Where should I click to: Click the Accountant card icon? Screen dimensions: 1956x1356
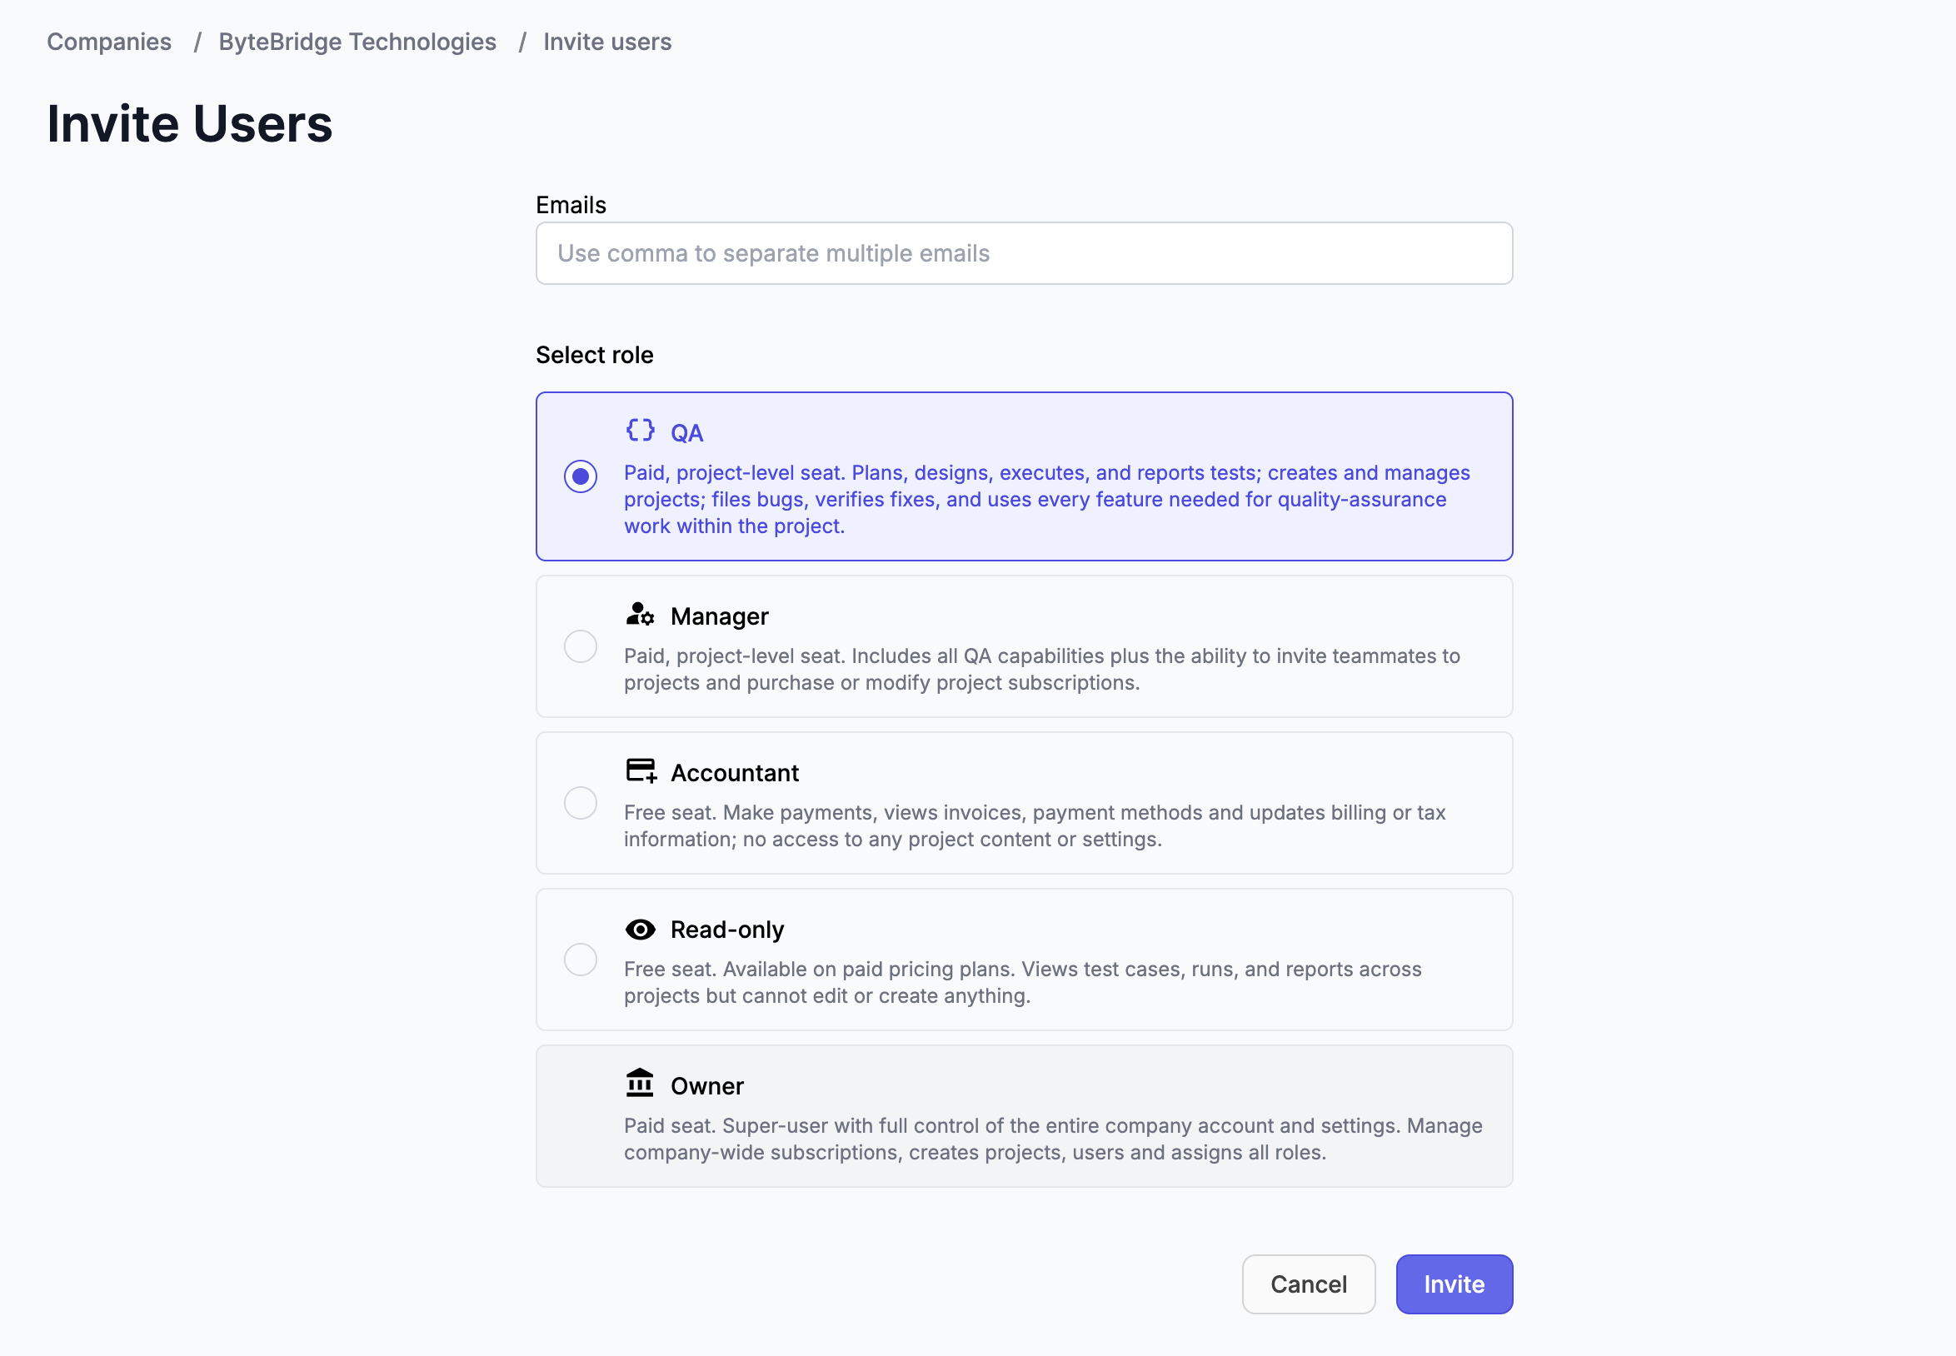[641, 770]
